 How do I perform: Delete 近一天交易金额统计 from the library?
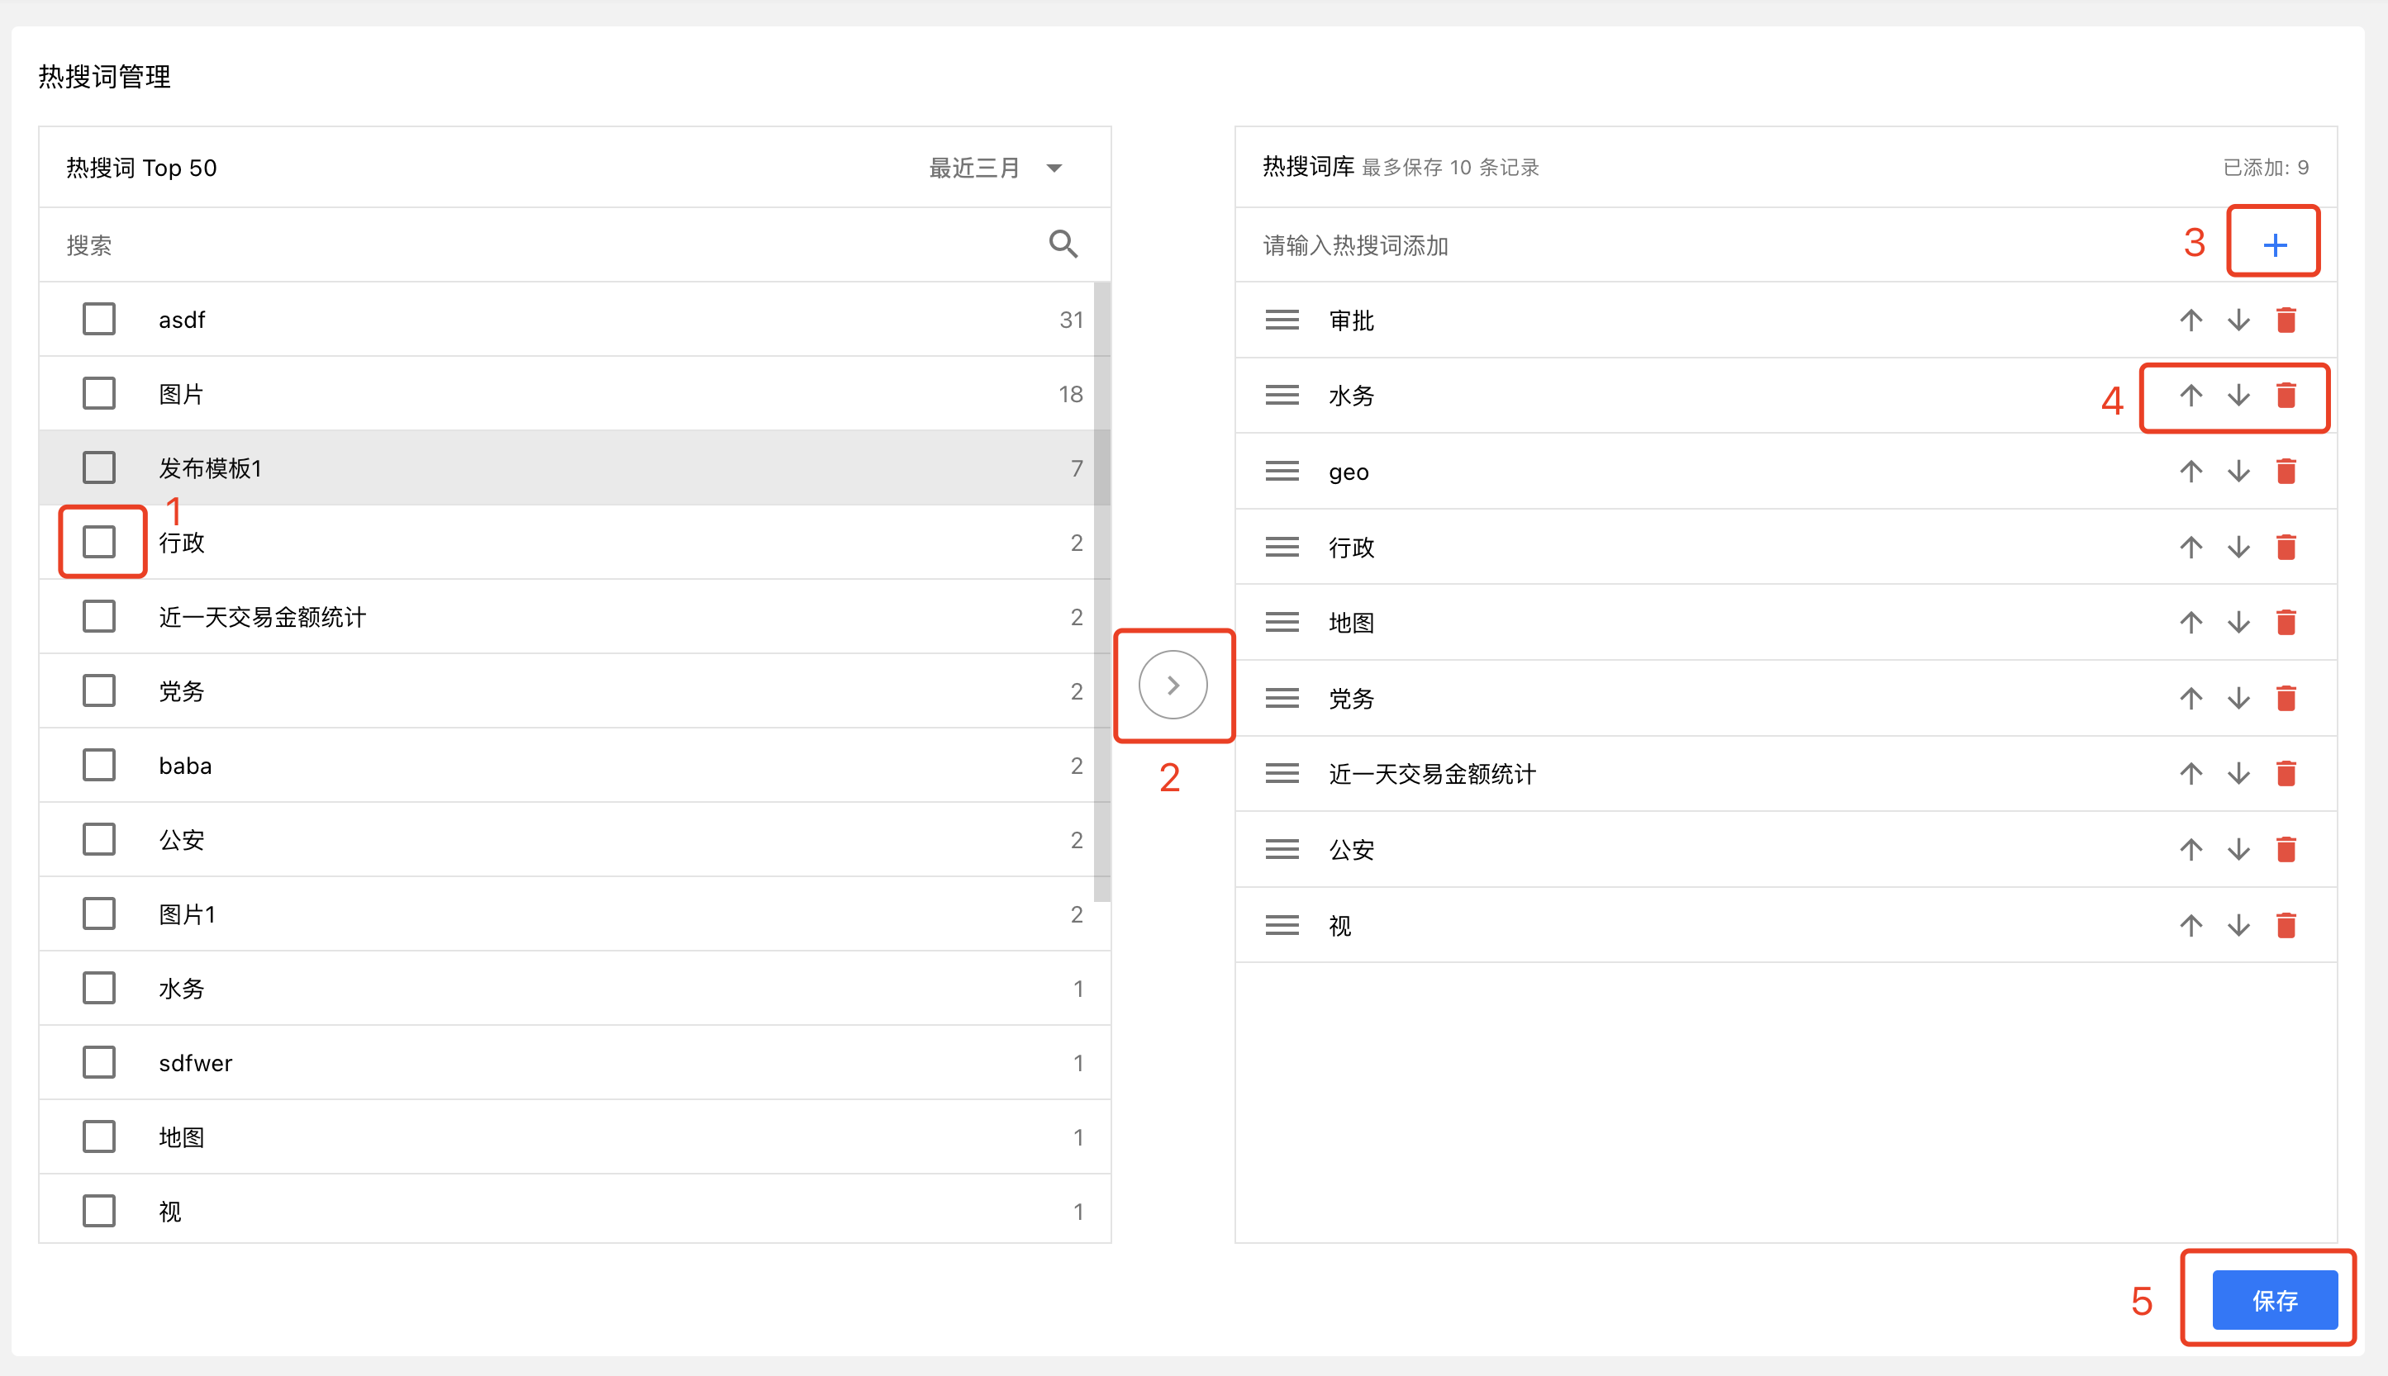(x=2286, y=774)
